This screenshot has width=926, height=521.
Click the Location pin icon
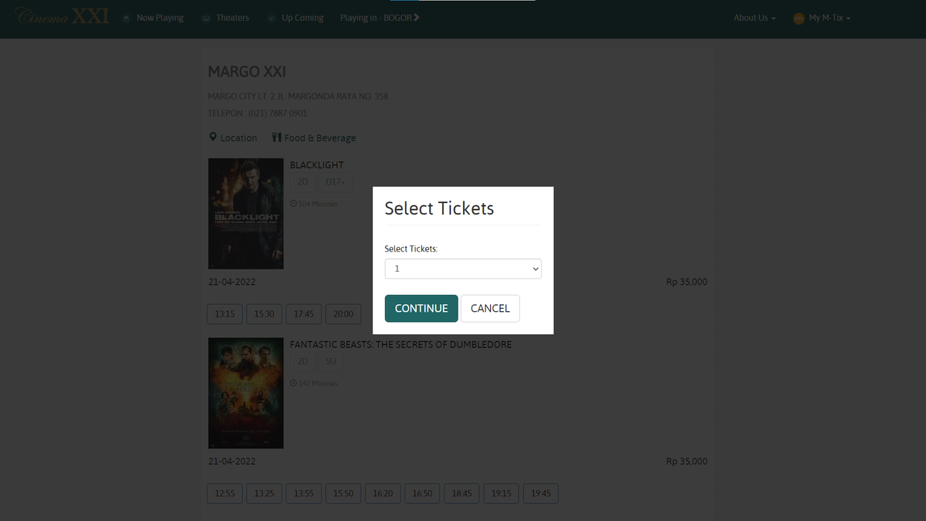pos(213,137)
